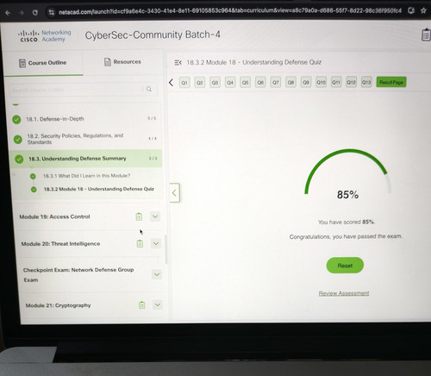Open Checkpoint Exam: Network Defense Group Exam
Screen dimensions: 431x376
(78, 274)
